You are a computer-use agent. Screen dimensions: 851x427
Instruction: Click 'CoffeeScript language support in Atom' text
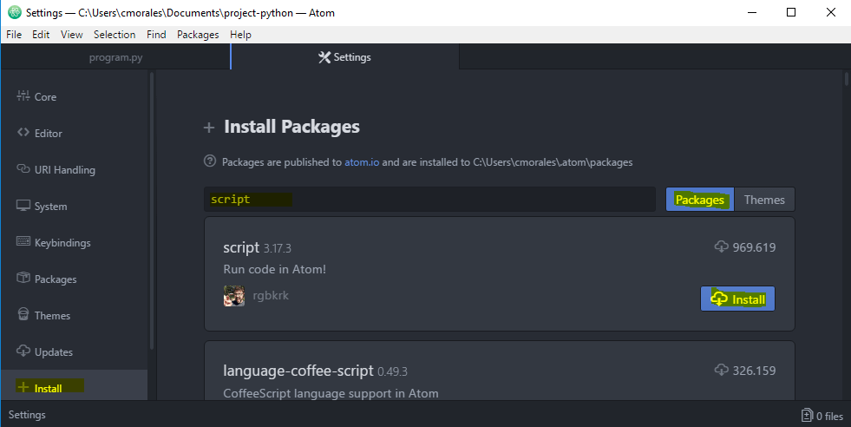click(331, 393)
